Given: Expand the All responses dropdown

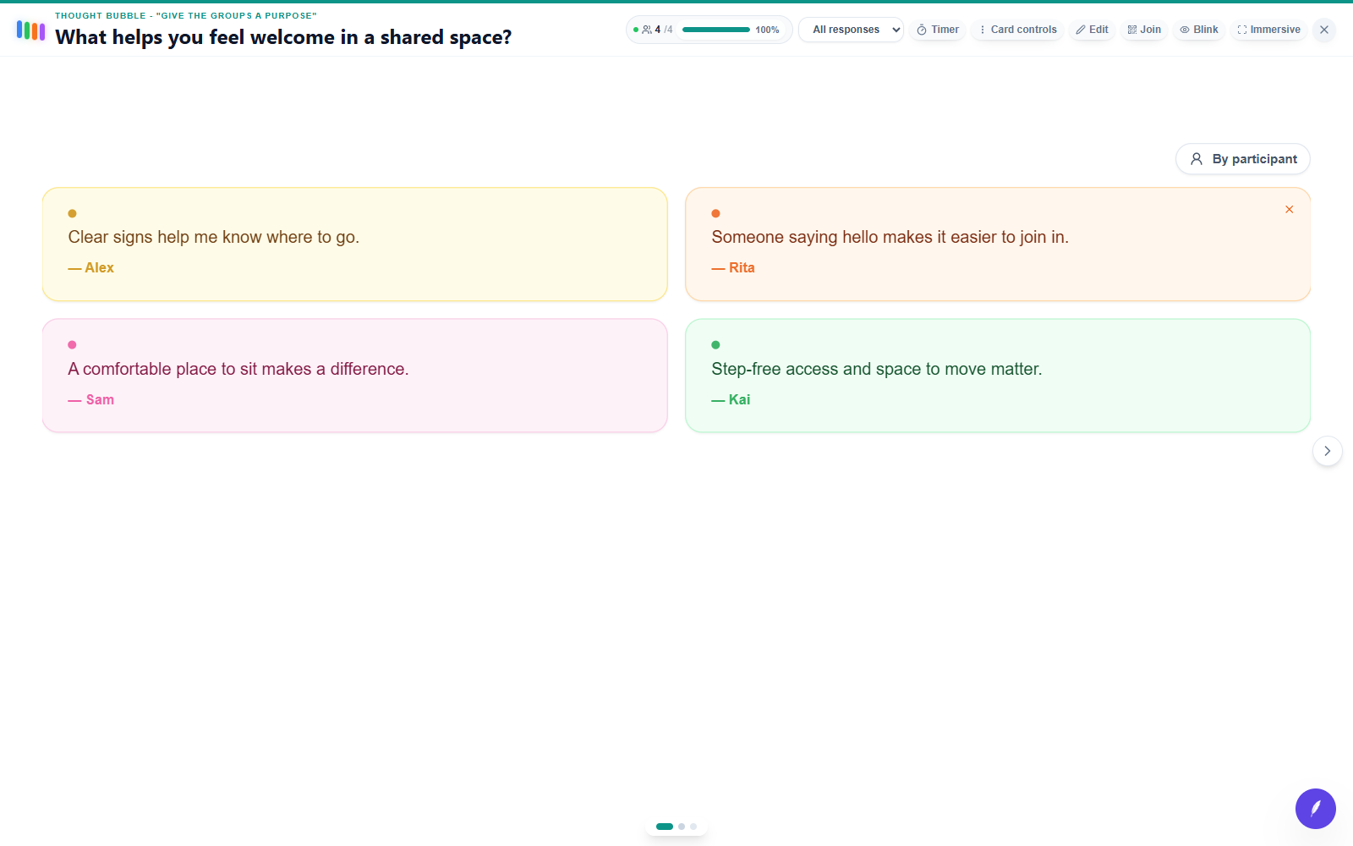Looking at the screenshot, I should point(852,30).
